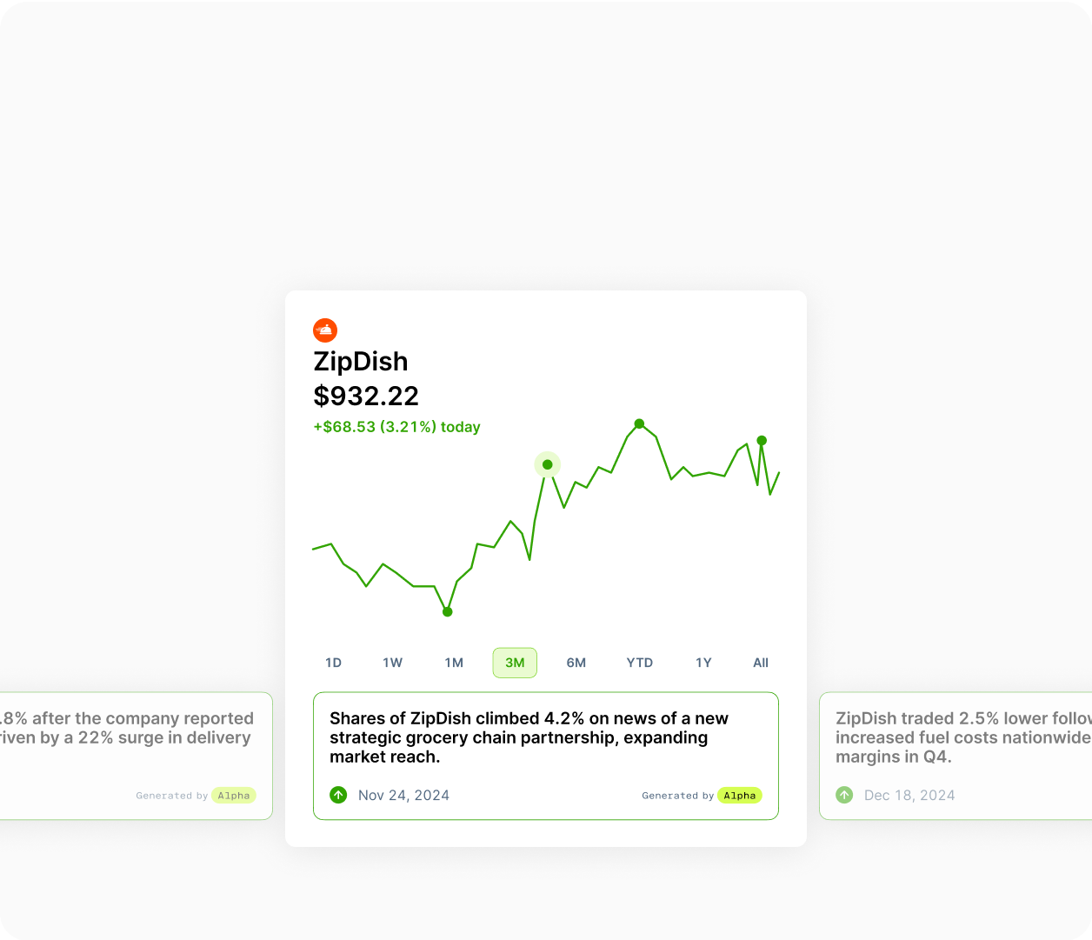
Task: Show All-time price history
Action: [x=761, y=663]
